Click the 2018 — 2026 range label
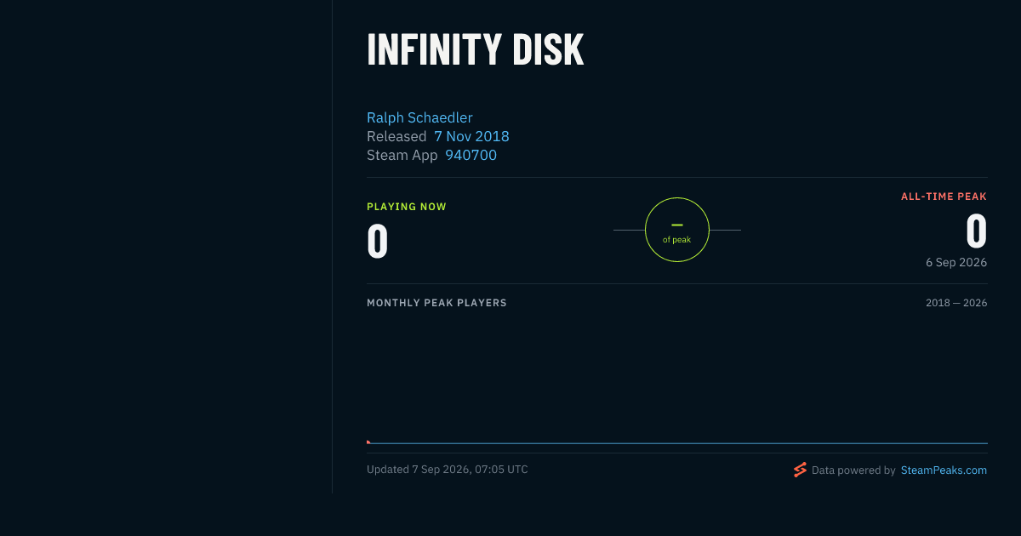 tap(956, 303)
